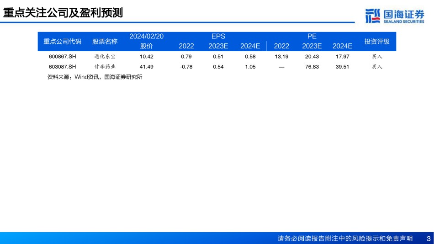This screenshot has width=434, height=244.
Task: Click the stock name 通化东宝
Action: 105,57
